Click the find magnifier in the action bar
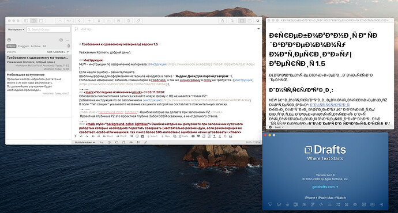This screenshot has height=213, width=398. pyautogui.click(x=132, y=136)
